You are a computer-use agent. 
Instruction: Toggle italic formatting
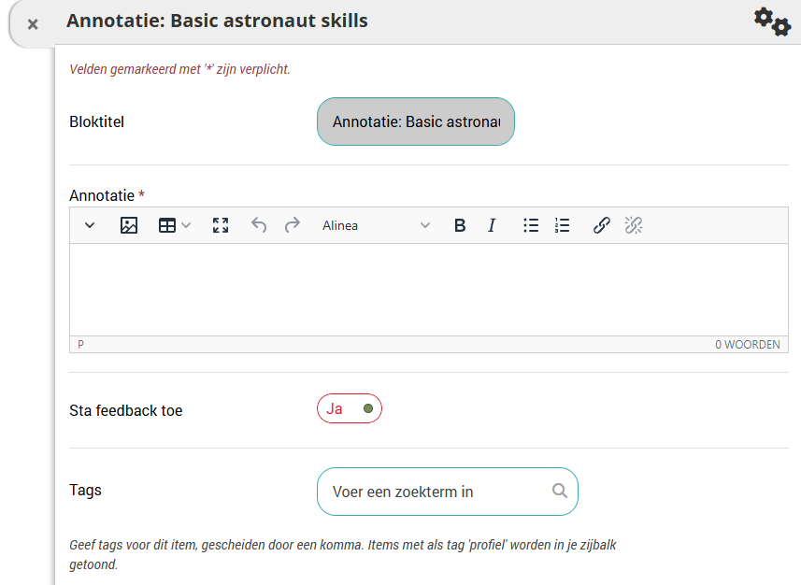(492, 225)
